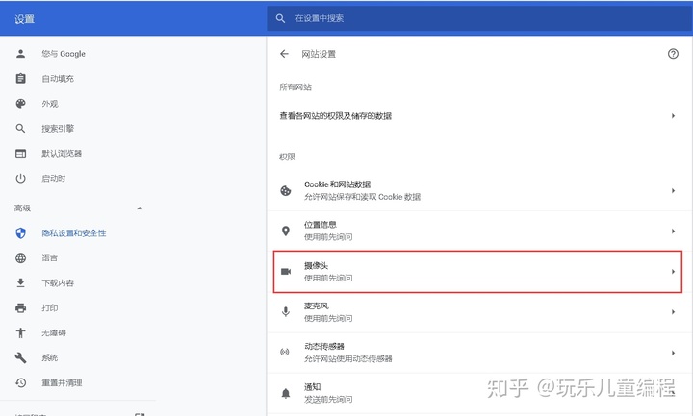Open the help question mark icon
The height and width of the screenshot is (416, 693).
(x=673, y=54)
